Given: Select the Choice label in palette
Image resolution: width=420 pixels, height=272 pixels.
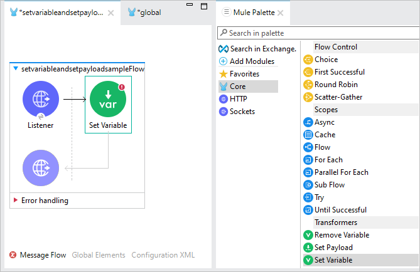Looking at the screenshot, I should click(x=326, y=60).
